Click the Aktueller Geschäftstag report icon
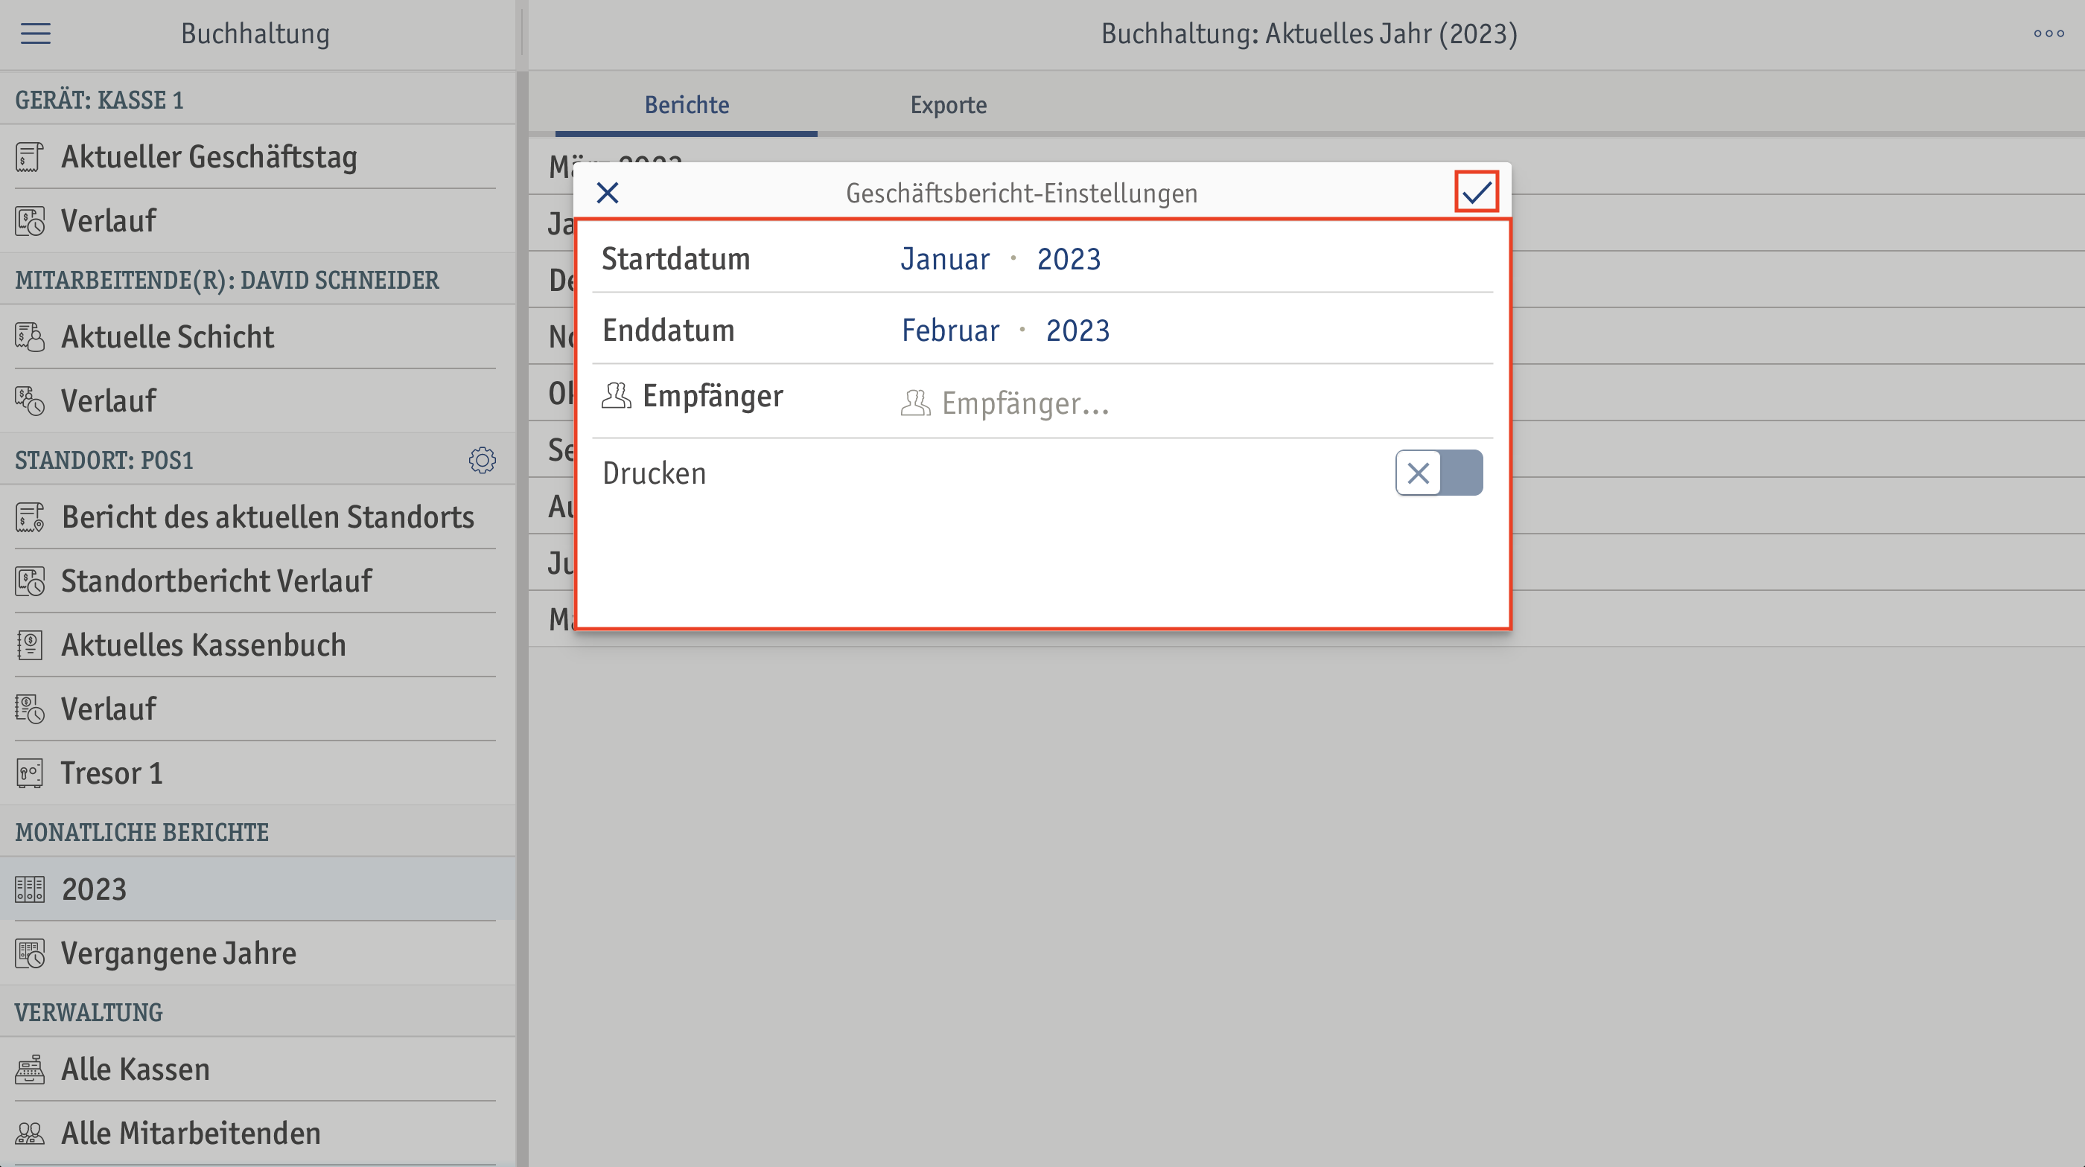 [30, 157]
